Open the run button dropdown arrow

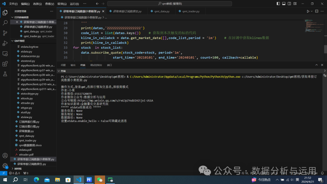(x=312, y=11)
